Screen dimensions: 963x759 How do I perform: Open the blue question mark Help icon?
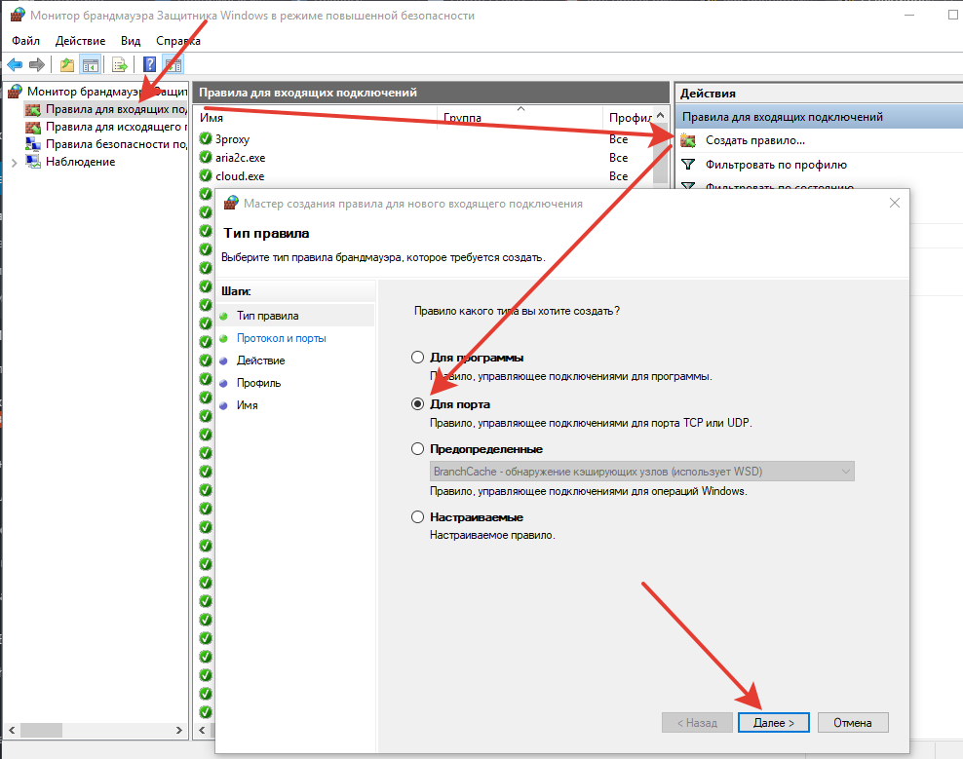[x=149, y=64]
